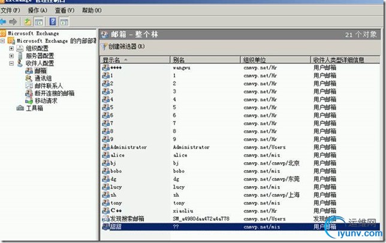The image size is (386, 243).
Task: Select 组织配置 in the tree
Action: [37, 48]
